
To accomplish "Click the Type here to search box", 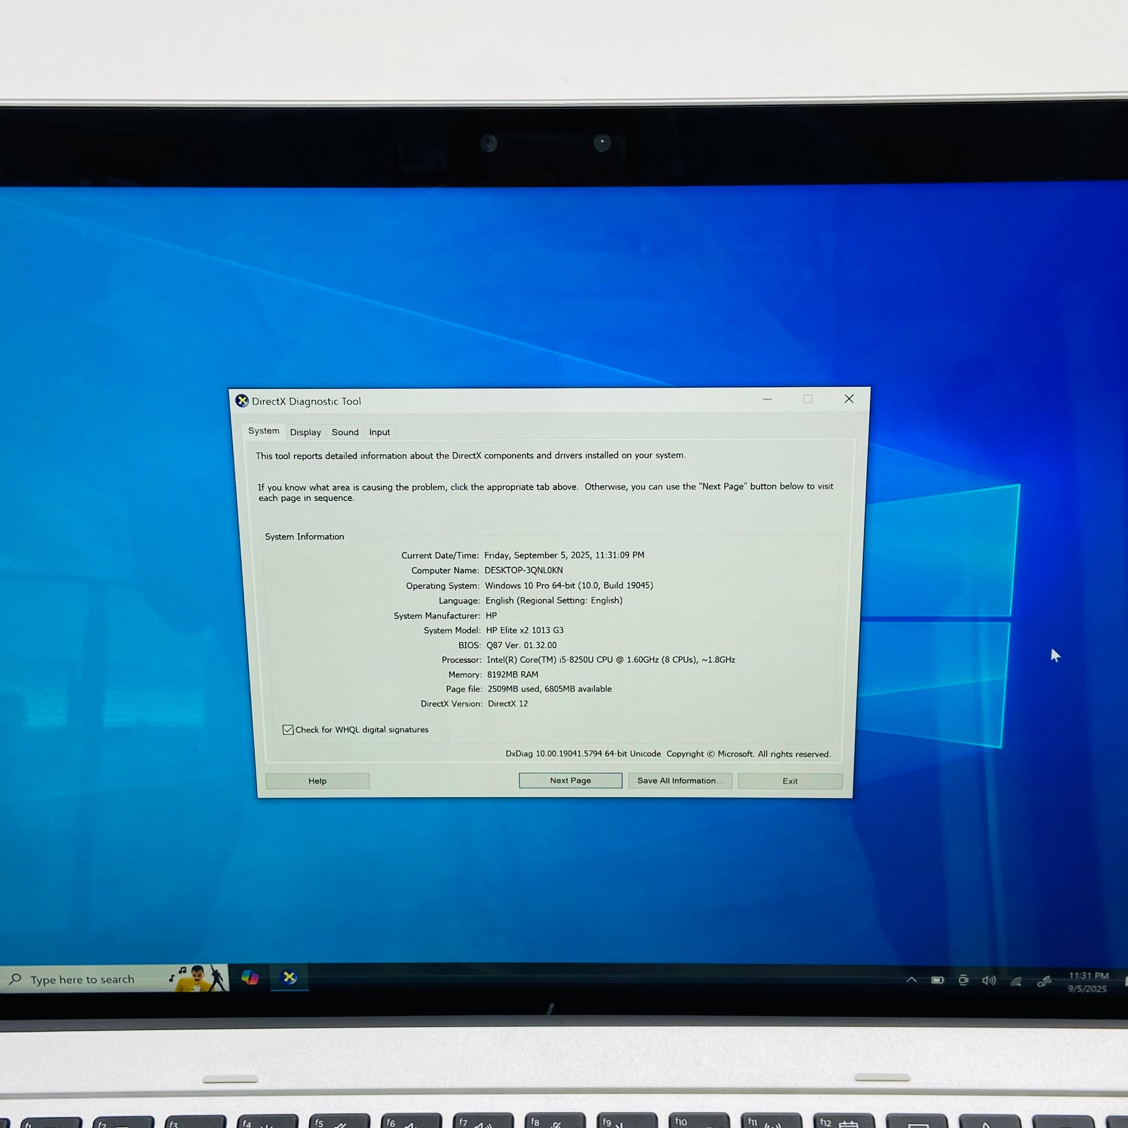I will click(88, 980).
